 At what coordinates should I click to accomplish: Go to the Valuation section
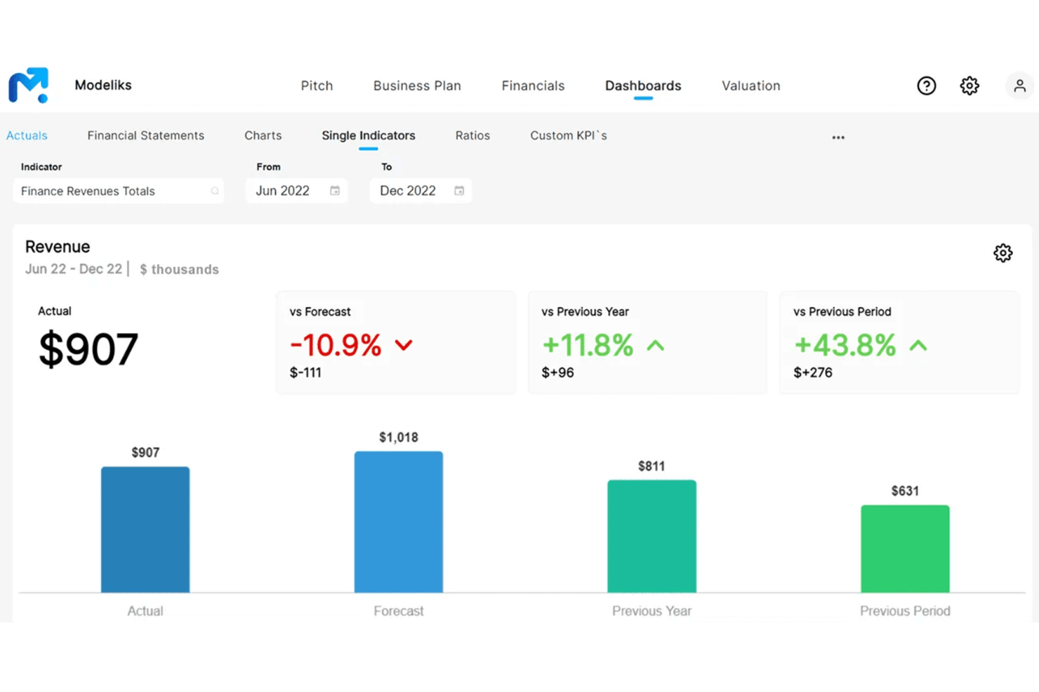pos(750,86)
